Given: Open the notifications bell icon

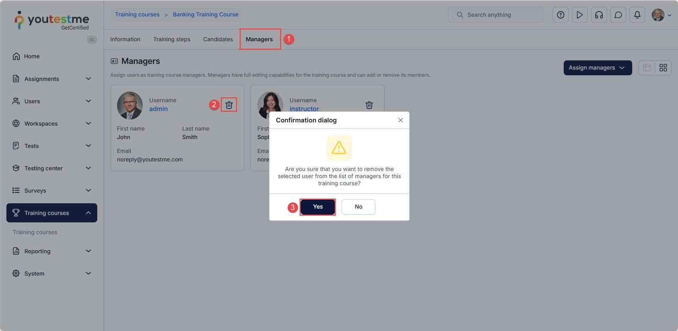Looking at the screenshot, I should [x=637, y=15].
